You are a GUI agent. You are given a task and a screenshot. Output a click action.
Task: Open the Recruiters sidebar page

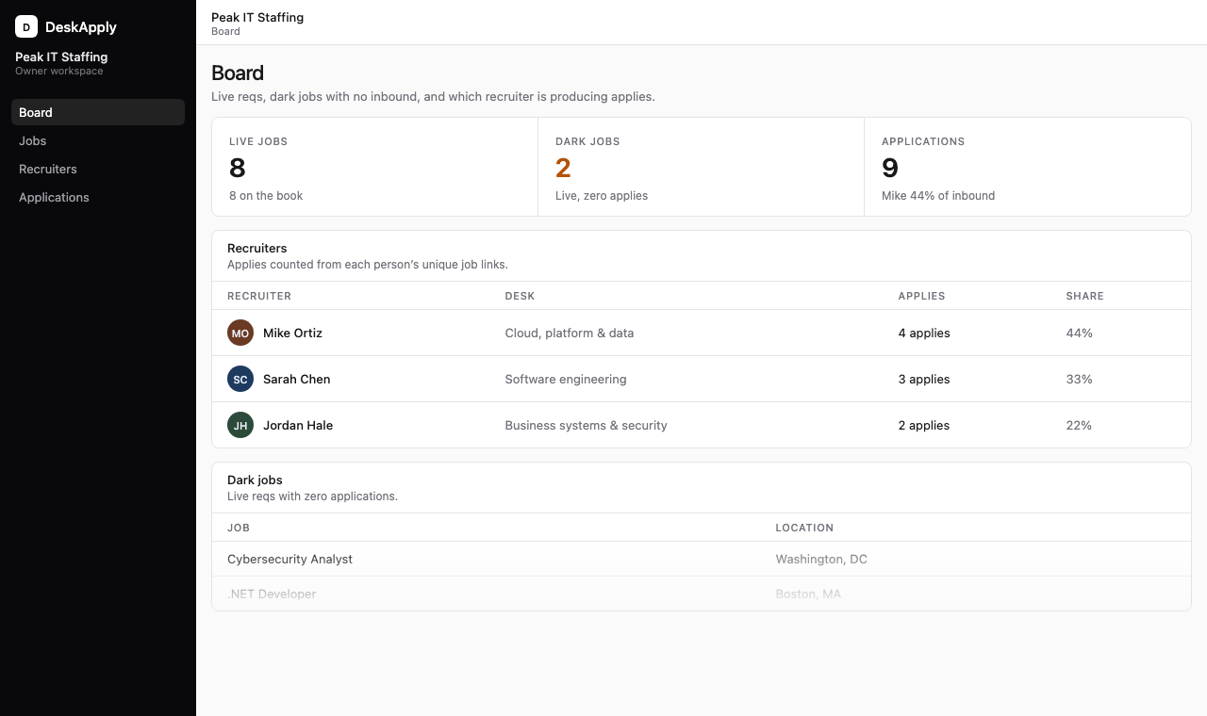[98, 169]
